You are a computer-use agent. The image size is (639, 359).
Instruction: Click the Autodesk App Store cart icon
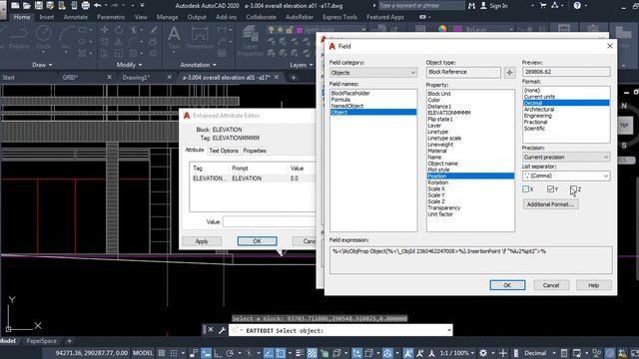click(543, 6)
